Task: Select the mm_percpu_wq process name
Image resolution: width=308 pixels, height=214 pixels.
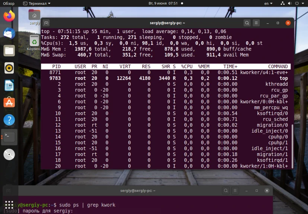Action: pyautogui.click(x=271, y=108)
